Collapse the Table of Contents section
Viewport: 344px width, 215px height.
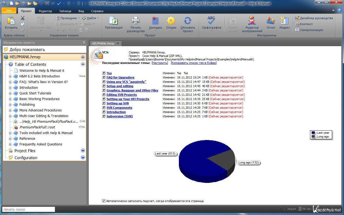[x=83, y=64]
